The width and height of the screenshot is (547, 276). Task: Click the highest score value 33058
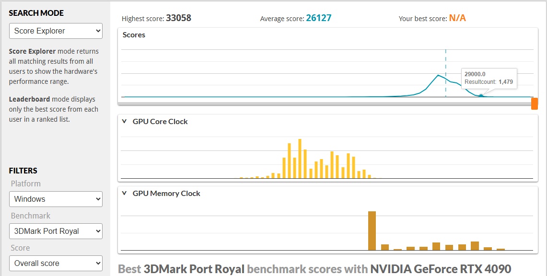[179, 18]
